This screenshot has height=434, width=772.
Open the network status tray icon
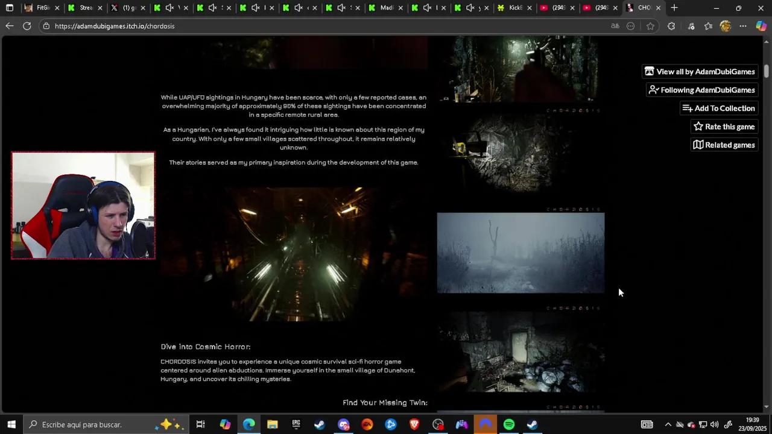pyautogui.click(x=703, y=424)
